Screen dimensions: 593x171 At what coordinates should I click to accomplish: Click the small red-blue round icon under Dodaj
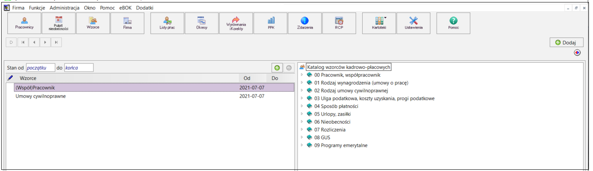tap(577, 53)
